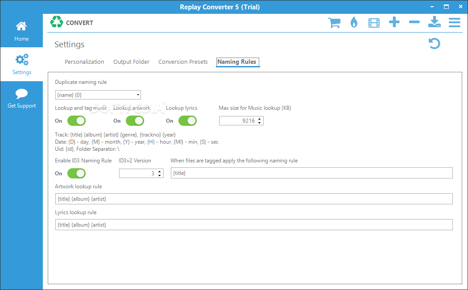Open the Home page in sidebar
The width and height of the screenshot is (468, 290).
[x=21, y=31]
